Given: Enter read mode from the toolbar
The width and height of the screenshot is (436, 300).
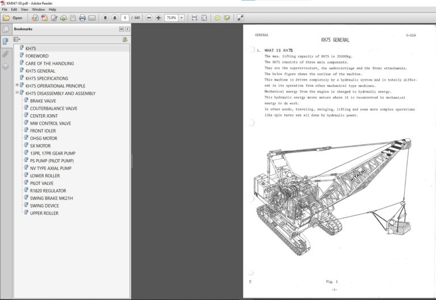Looking at the screenshot, I should click(241, 18).
